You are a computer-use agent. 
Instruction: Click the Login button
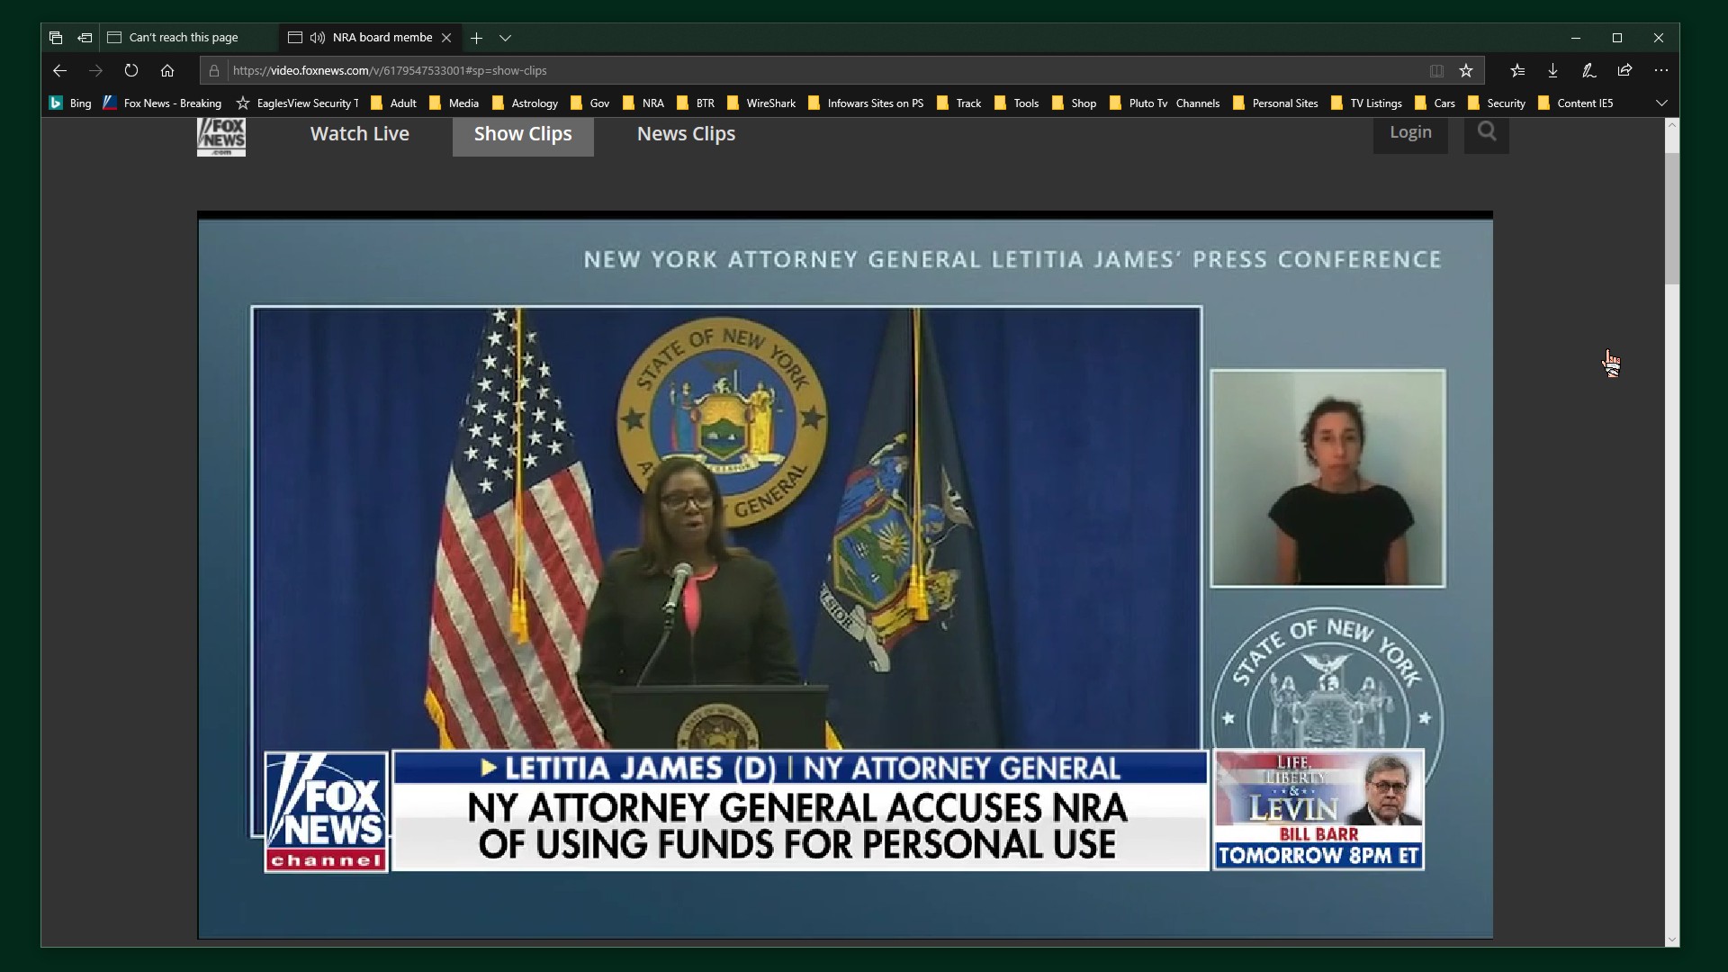[x=1410, y=132]
